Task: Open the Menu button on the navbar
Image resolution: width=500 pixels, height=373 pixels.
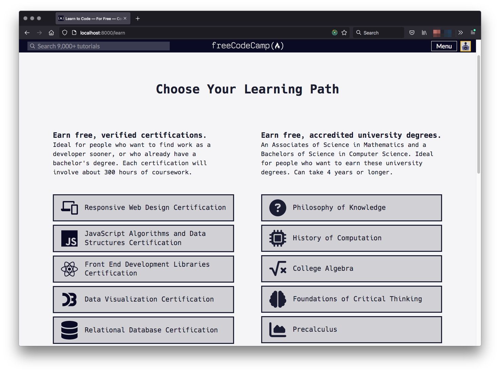Action: [444, 46]
